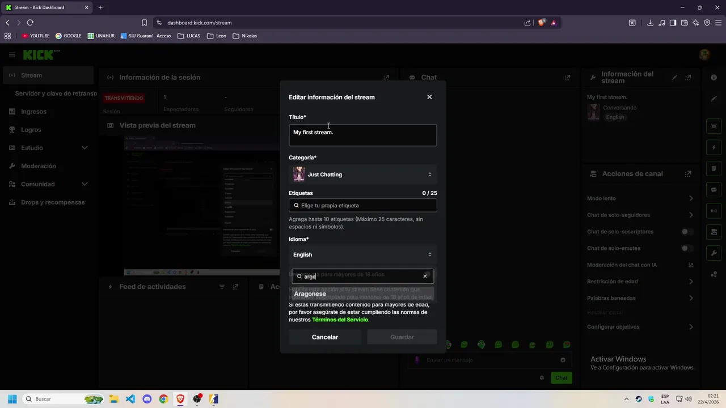Screen dimensions: 726x408
Task: Open the Idioma dropdown showing English
Action: pyautogui.click(x=362, y=254)
